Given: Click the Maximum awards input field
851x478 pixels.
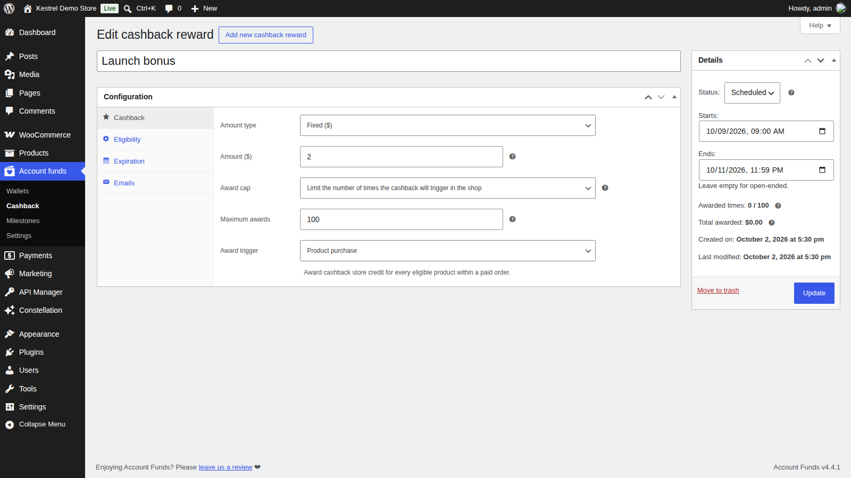Looking at the screenshot, I should coord(402,219).
